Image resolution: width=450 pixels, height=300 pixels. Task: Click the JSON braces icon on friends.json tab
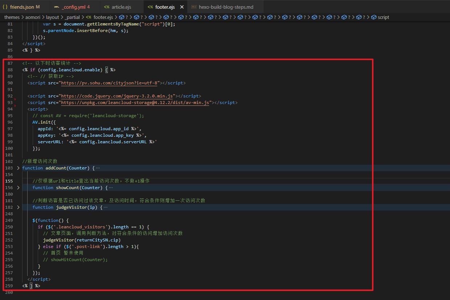[5, 7]
